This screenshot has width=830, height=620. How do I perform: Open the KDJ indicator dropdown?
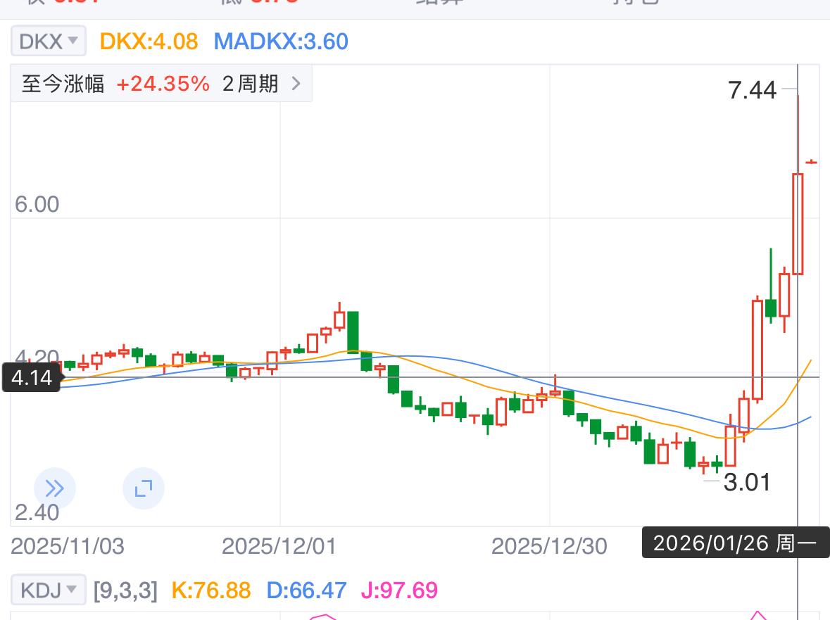tap(48, 590)
